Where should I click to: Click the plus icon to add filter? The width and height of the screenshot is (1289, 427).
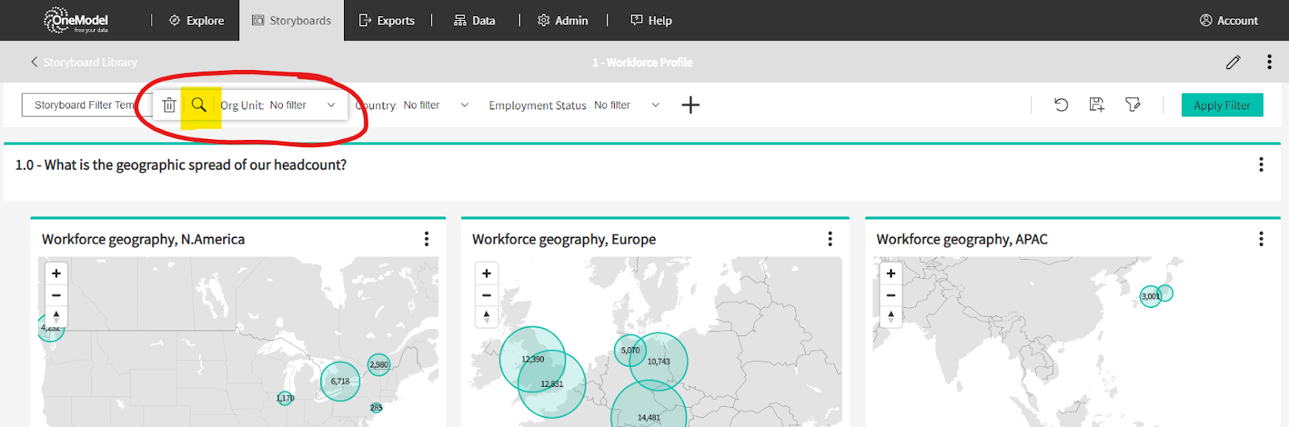[690, 105]
